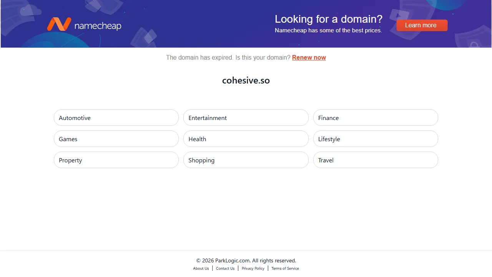The image size is (492, 277).
Task: Select the Automotive category
Action: click(x=116, y=118)
